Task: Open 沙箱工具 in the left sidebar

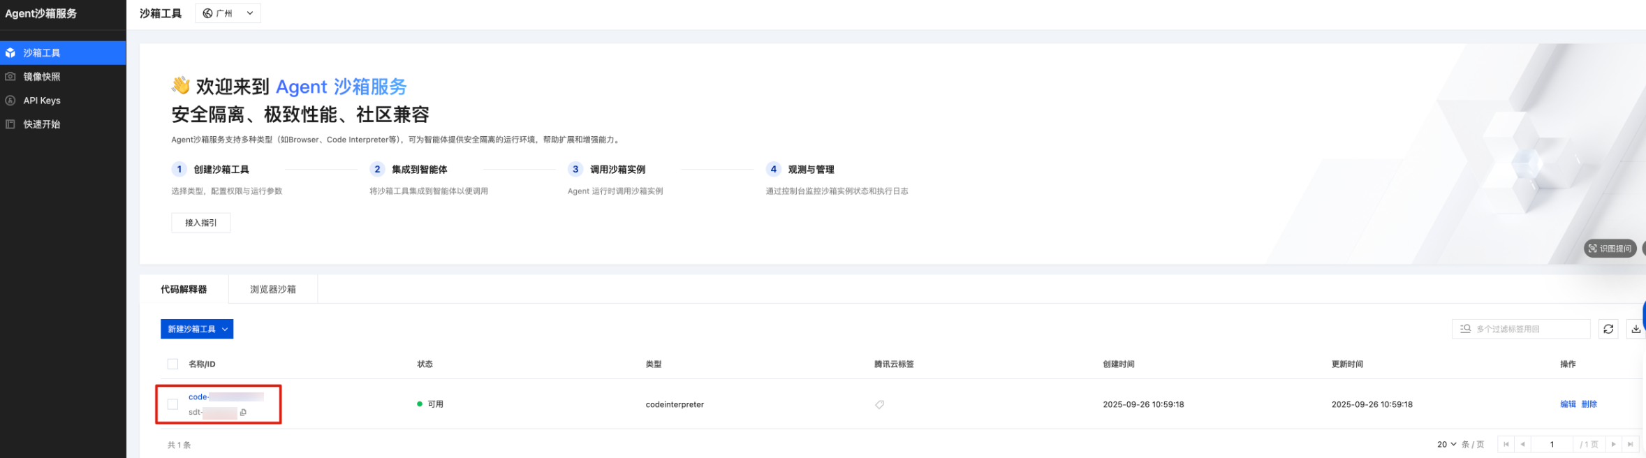Action: pos(63,52)
